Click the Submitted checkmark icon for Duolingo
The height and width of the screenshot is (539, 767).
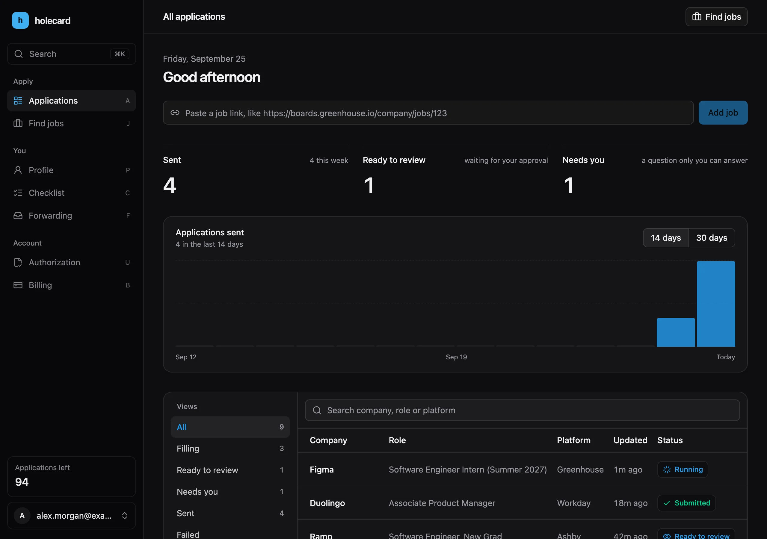(x=667, y=503)
